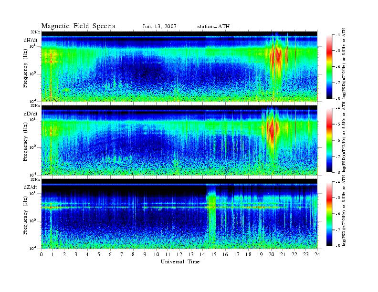This screenshot has width=378, height=292.
Task: Click the hour 15 tick label on time axis
Action: 214,254
